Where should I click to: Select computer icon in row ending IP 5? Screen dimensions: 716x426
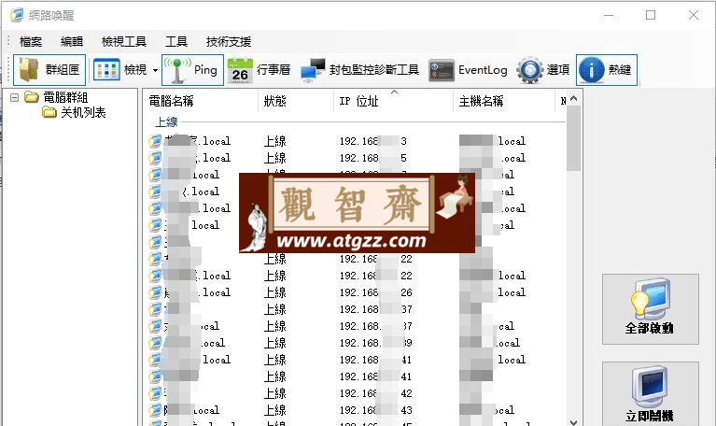(x=155, y=158)
